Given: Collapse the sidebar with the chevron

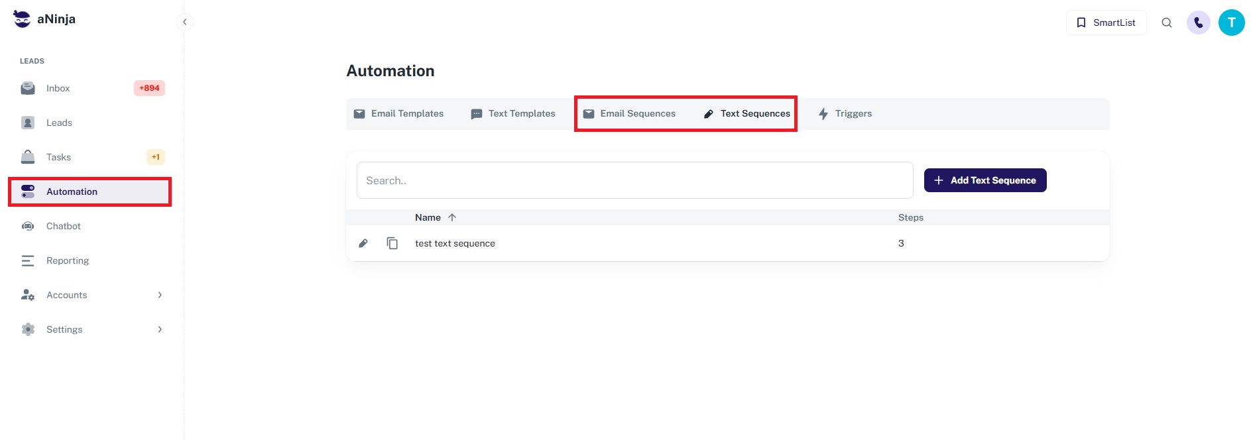Looking at the screenshot, I should point(185,22).
